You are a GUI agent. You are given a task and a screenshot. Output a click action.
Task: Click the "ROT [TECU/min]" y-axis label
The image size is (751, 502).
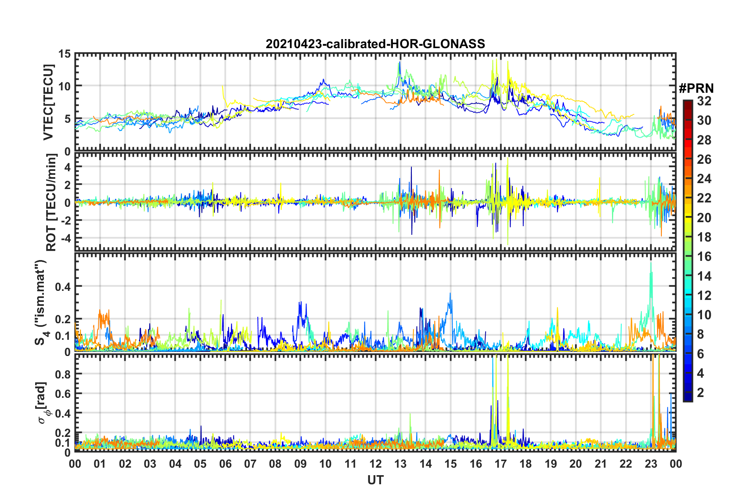51,202
